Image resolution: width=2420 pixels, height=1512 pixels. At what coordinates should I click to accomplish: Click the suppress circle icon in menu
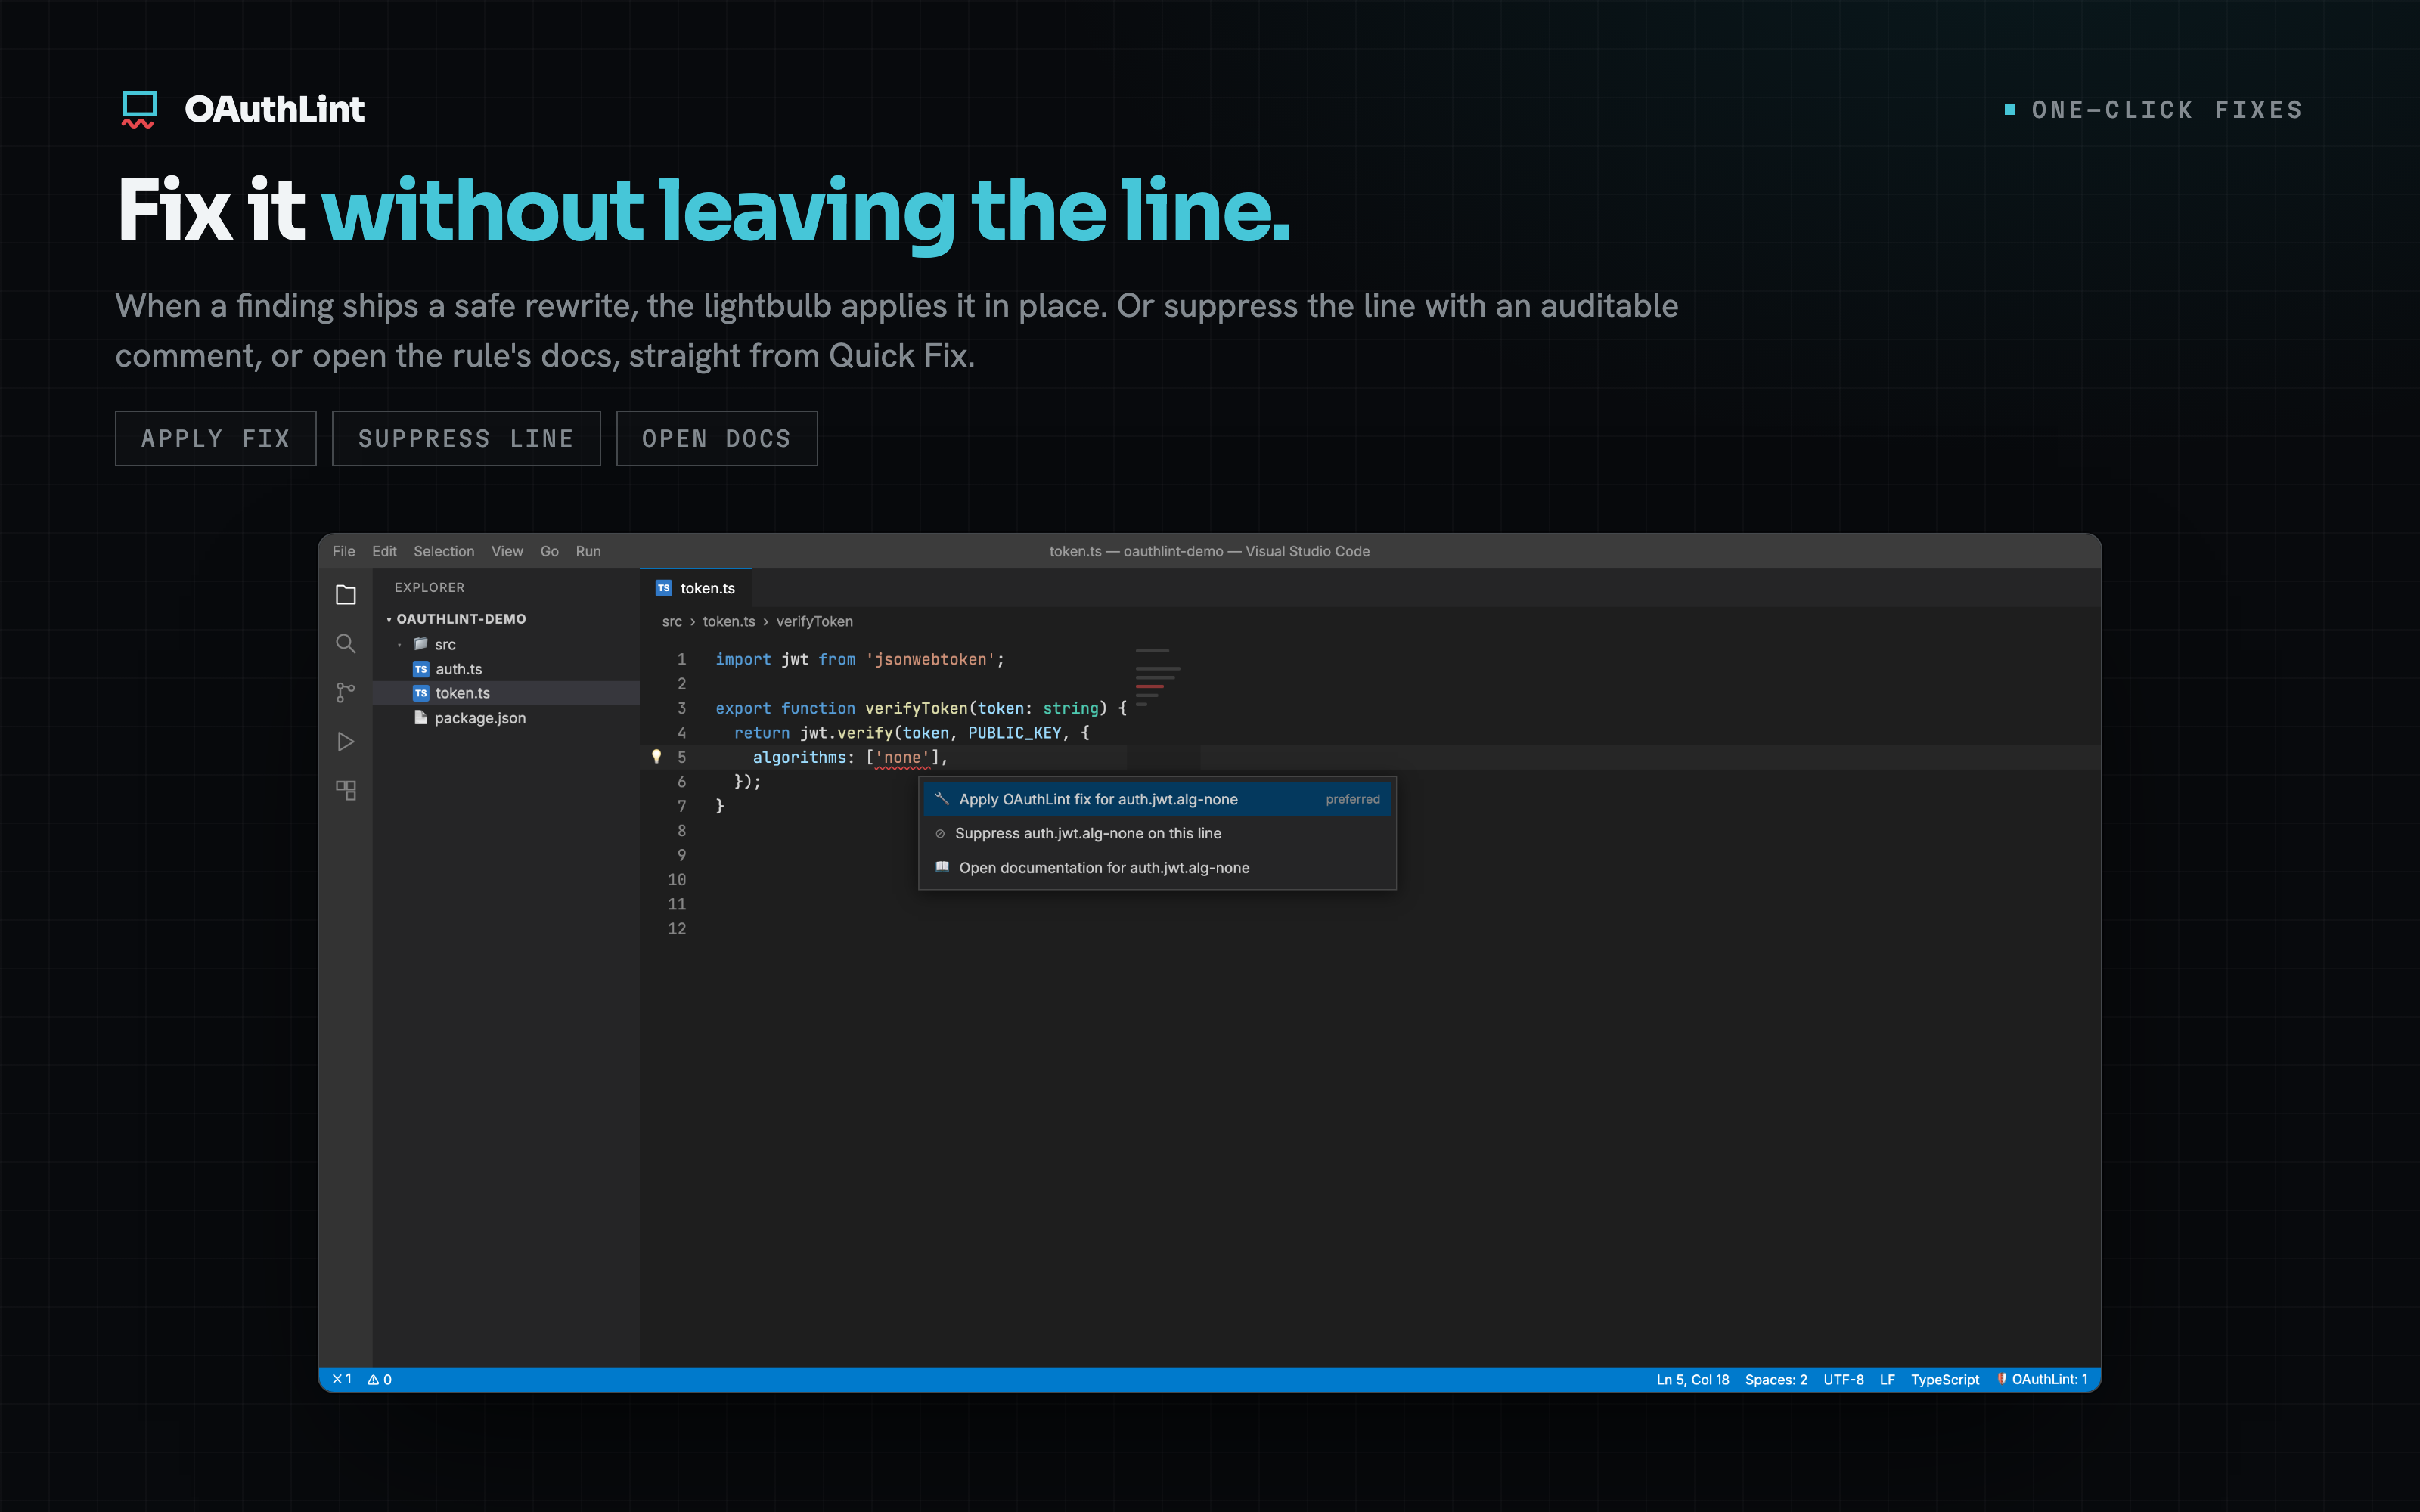(940, 833)
